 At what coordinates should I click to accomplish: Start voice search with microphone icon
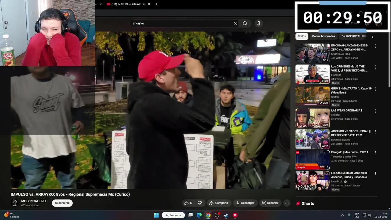click(x=259, y=24)
